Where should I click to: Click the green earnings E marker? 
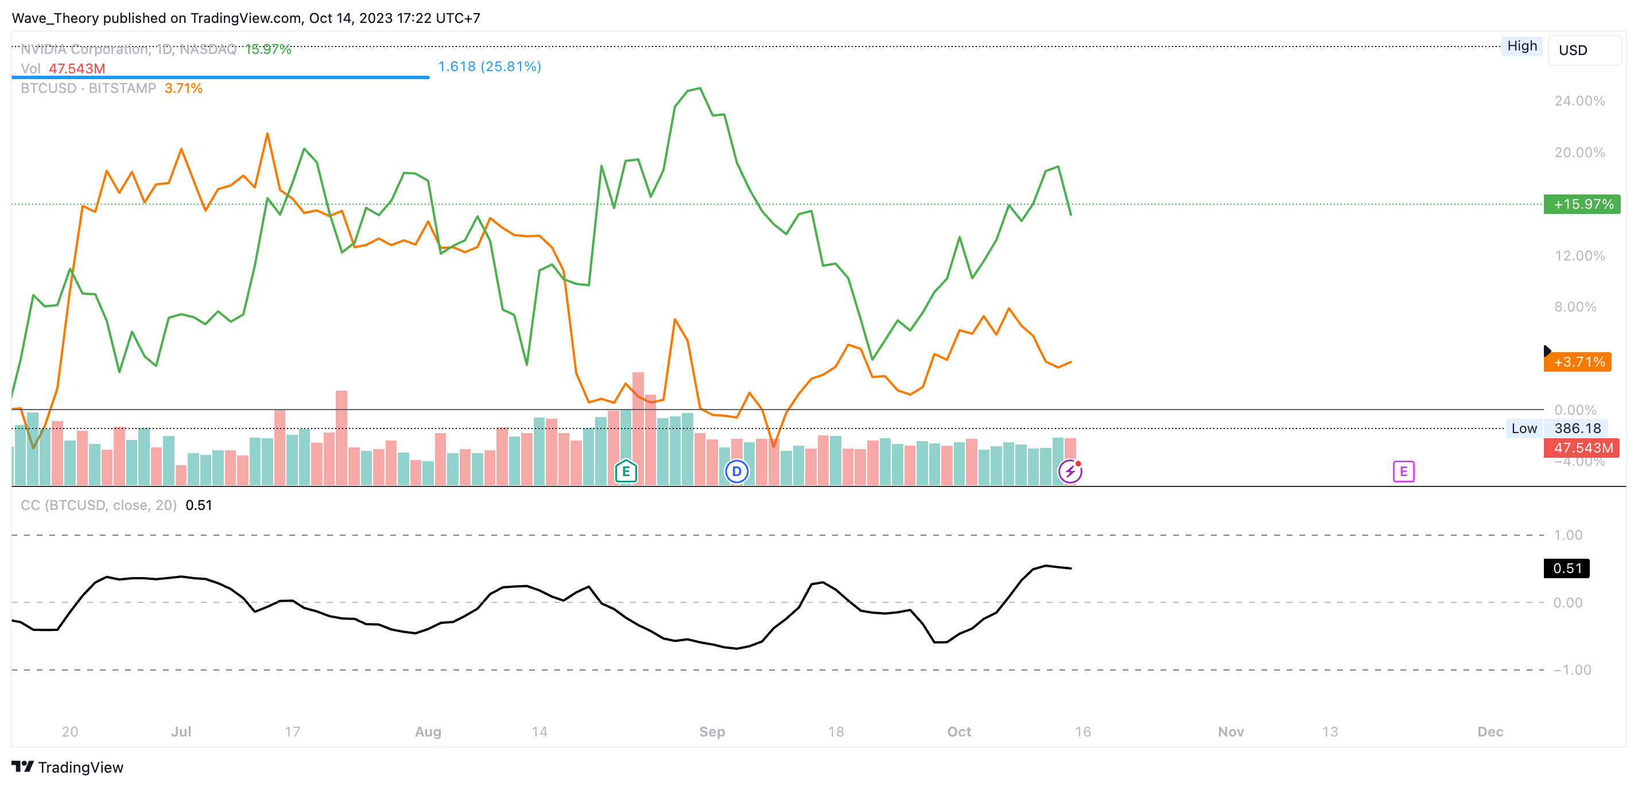point(626,471)
